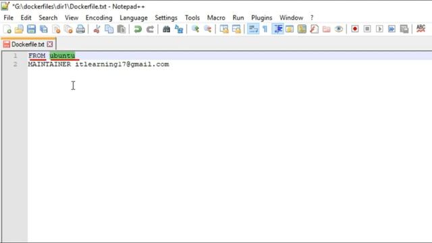Image resolution: width=432 pixels, height=243 pixels.
Task: Undo using the green arrow icon
Action: 138,29
